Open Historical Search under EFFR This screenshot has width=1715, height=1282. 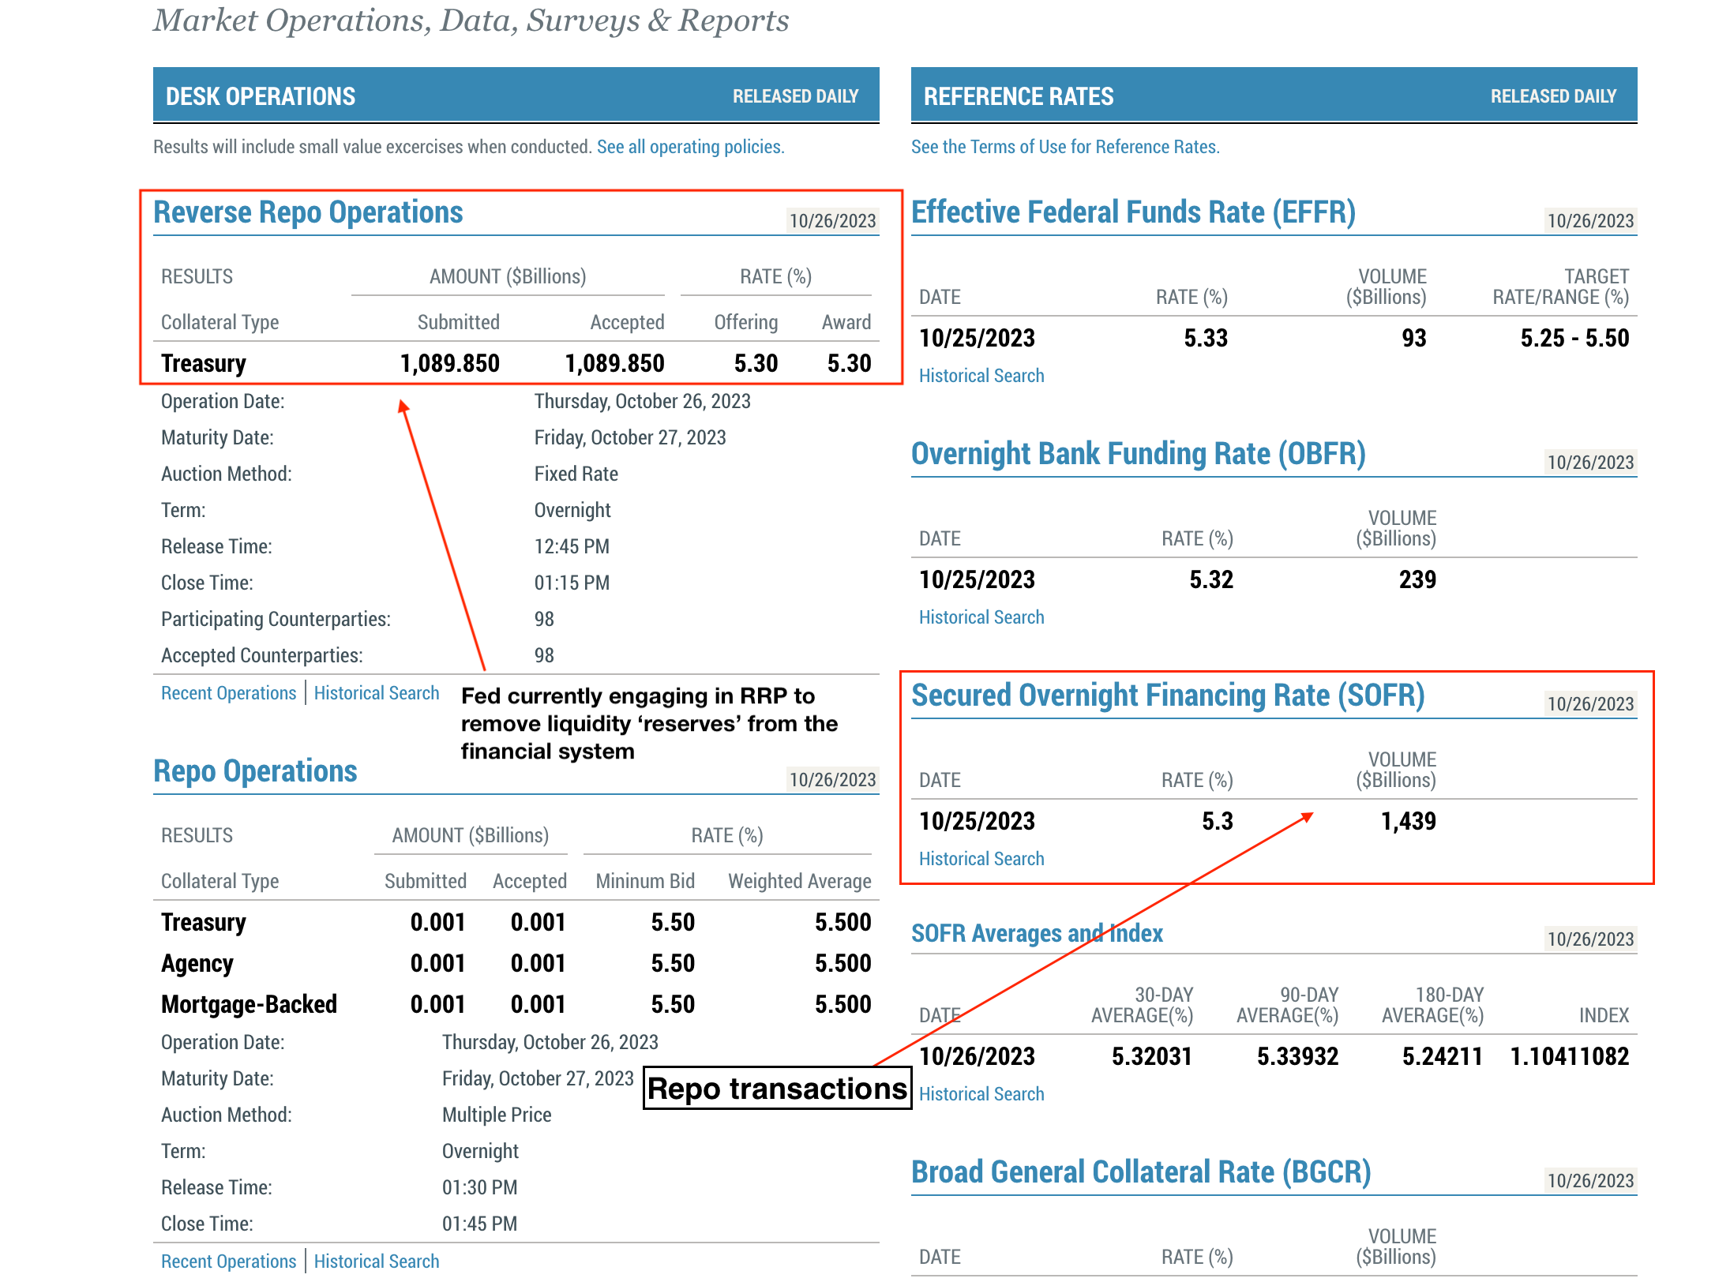pyautogui.click(x=981, y=376)
